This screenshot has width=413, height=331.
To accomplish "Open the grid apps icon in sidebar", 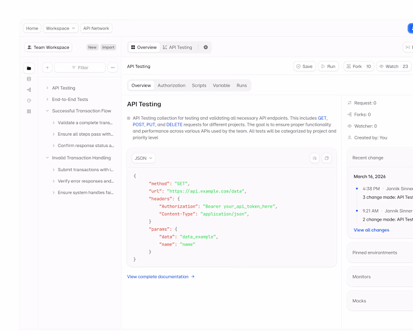I will [x=29, y=112].
